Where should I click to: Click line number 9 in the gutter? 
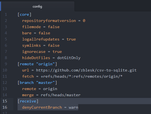click(6, 64)
